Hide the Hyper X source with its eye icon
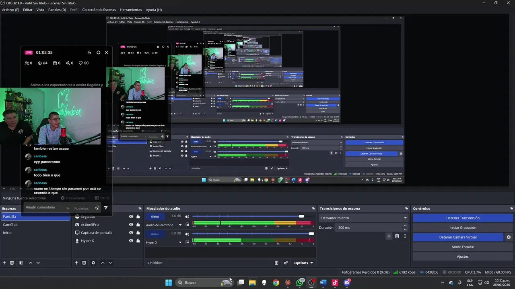This screenshot has height=289, width=515. (x=131, y=241)
